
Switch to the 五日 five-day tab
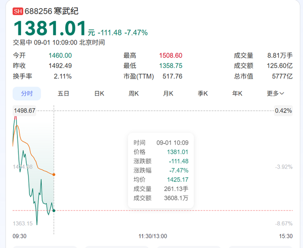tap(63, 93)
